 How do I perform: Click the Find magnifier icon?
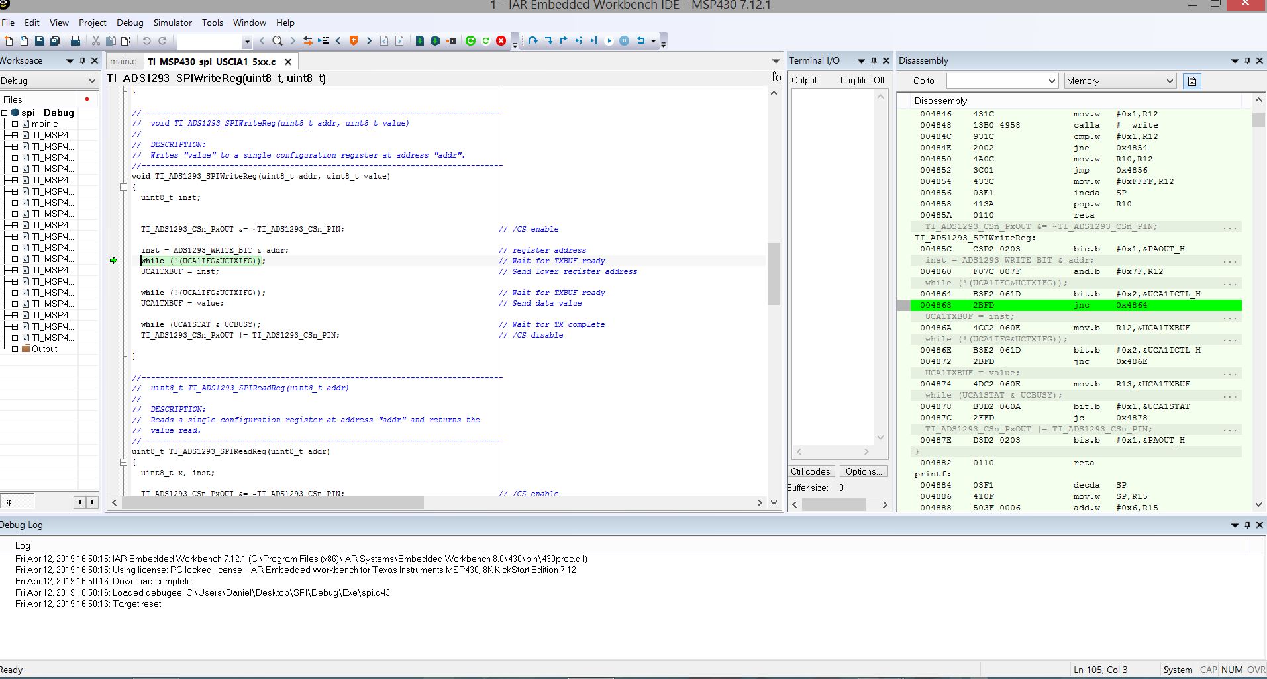click(278, 41)
